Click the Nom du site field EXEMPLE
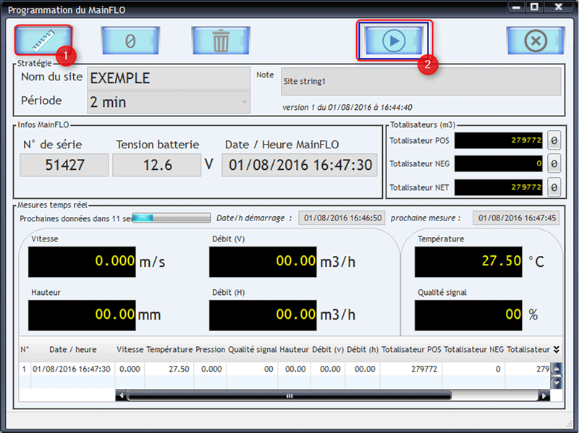Viewport: 579px width, 433px height. [x=169, y=78]
